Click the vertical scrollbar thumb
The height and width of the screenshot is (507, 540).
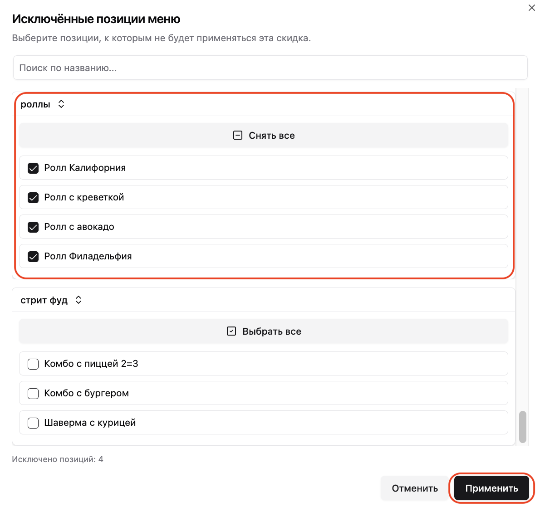point(522,426)
